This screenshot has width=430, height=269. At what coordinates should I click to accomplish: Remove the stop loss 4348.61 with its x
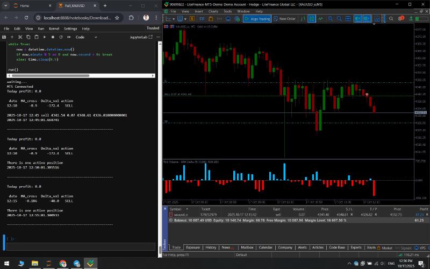pyautogui.click(x=352, y=215)
